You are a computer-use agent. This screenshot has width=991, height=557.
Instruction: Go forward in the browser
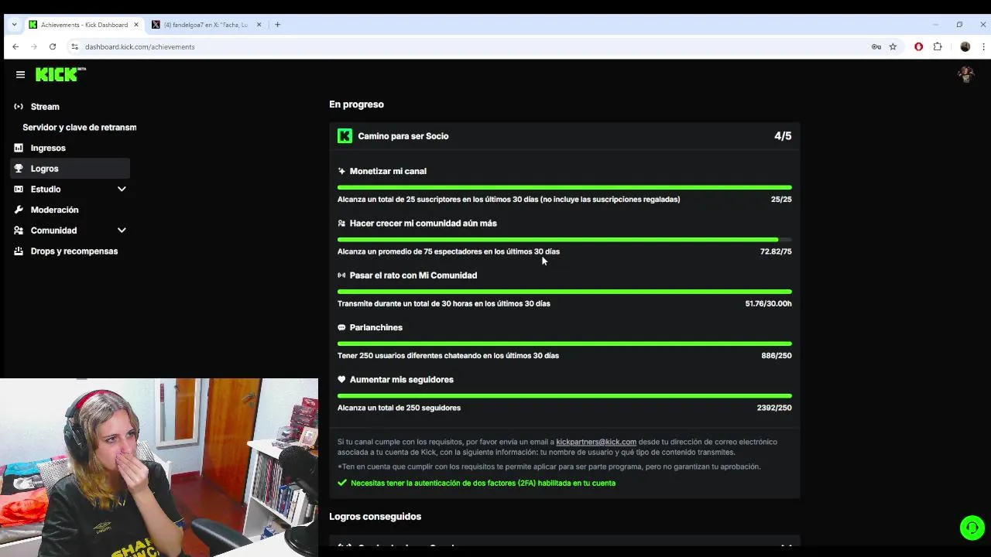click(34, 47)
